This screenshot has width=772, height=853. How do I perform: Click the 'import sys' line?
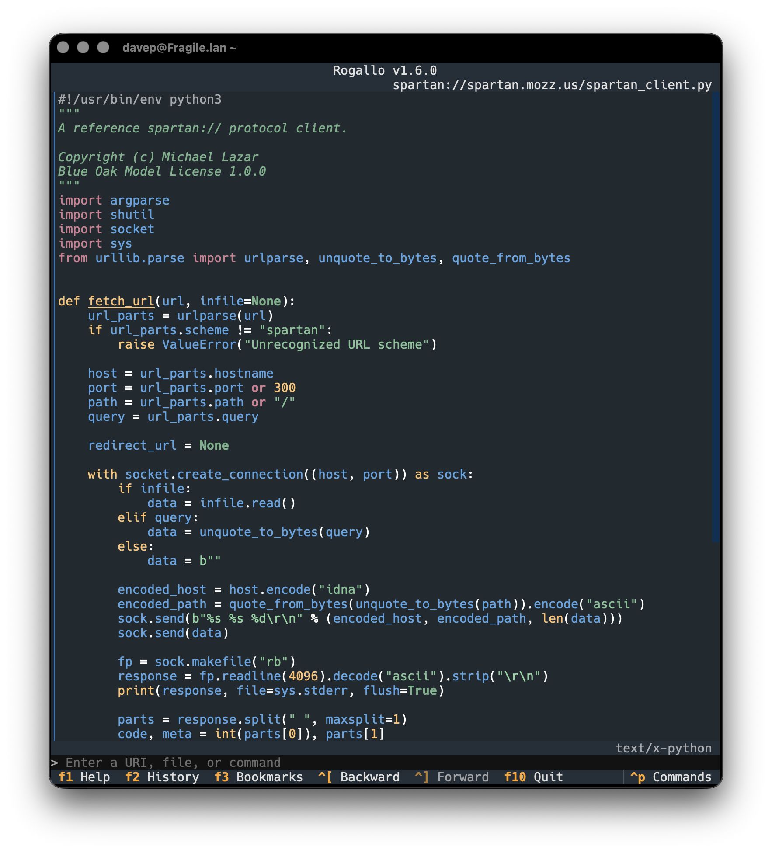tap(95, 243)
